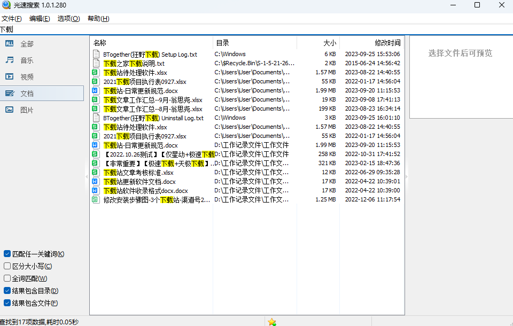Open the 选项 menu

(x=68, y=19)
